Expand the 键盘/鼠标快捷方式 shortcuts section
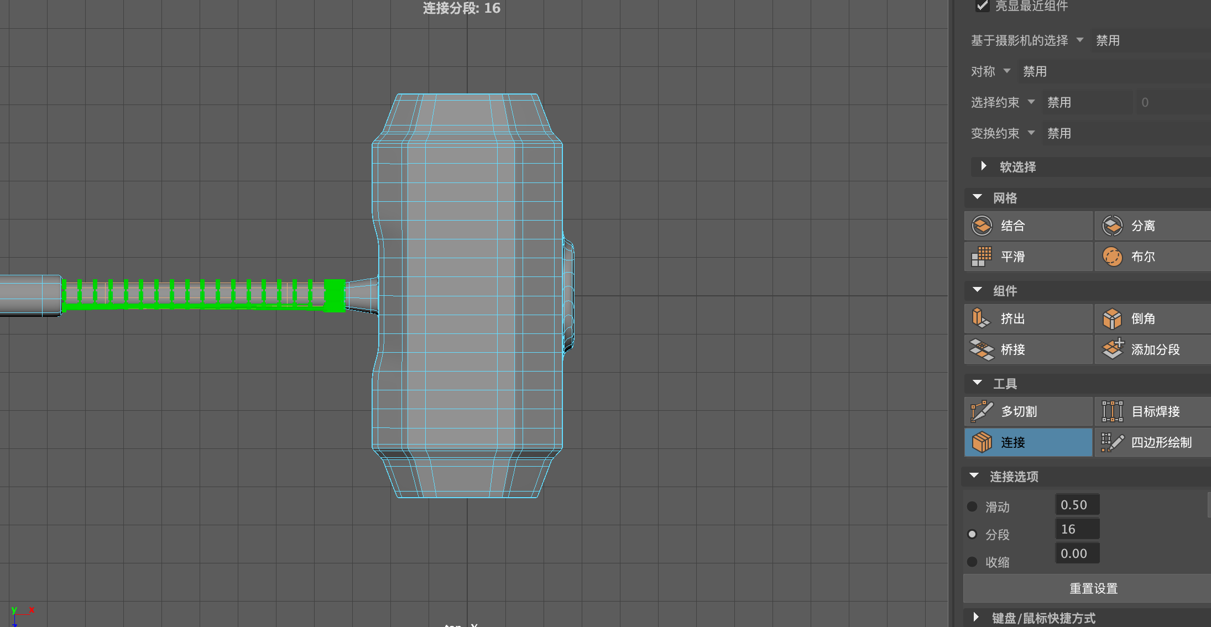The image size is (1211, 627). [977, 618]
